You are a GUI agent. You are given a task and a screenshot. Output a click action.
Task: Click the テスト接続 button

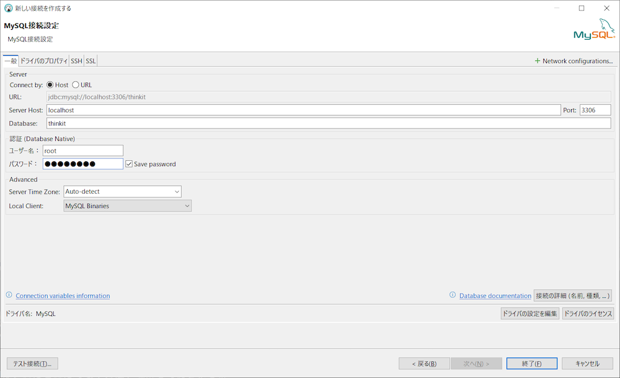point(32,363)
